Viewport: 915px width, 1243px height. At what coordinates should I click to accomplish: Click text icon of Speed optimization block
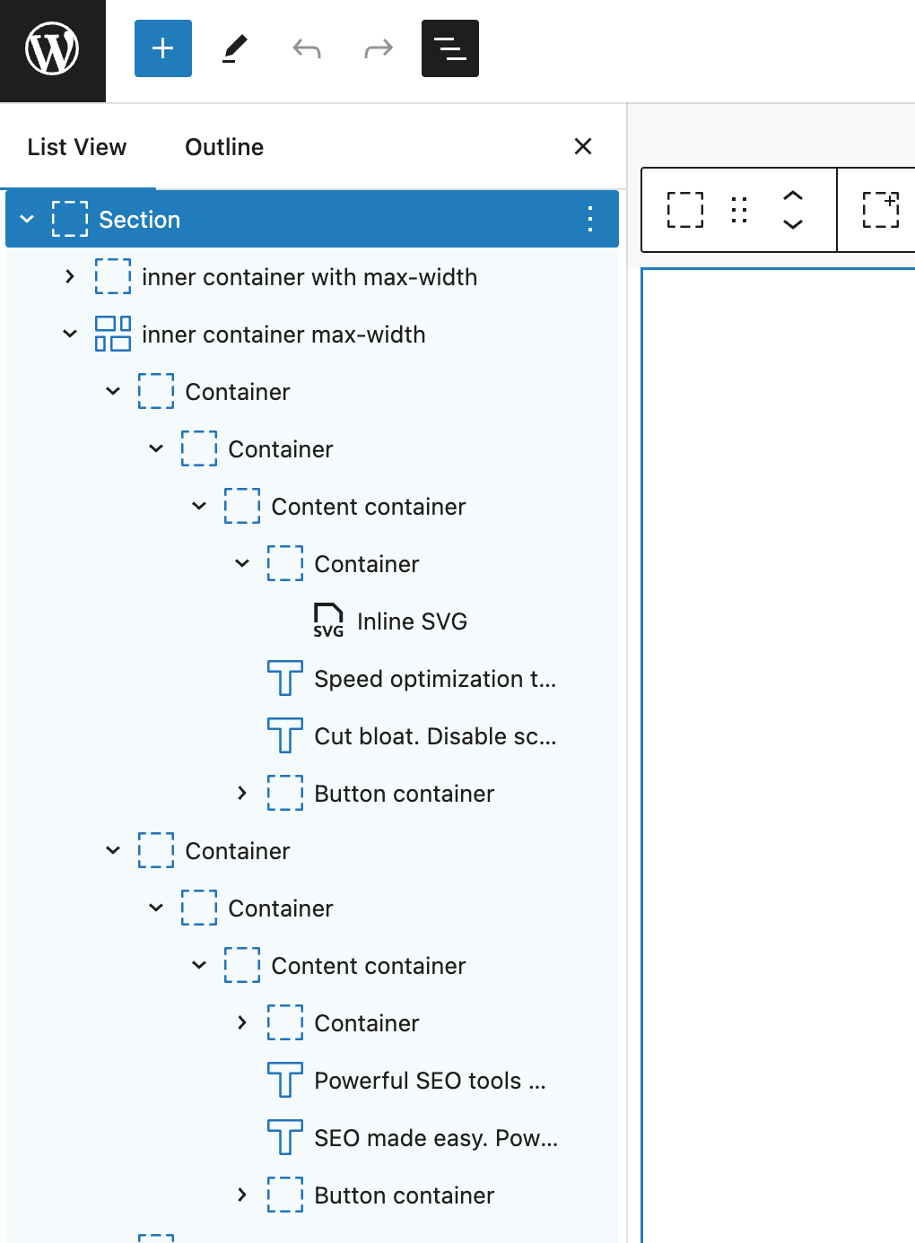285,678
